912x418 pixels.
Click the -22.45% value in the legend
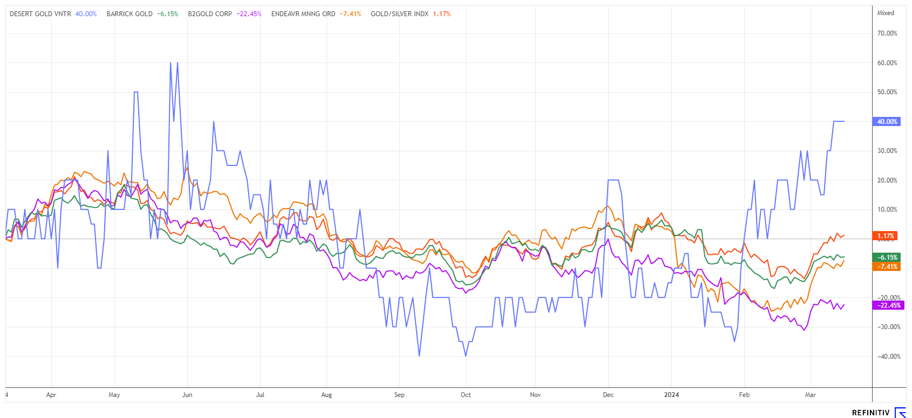coord(249,14)
